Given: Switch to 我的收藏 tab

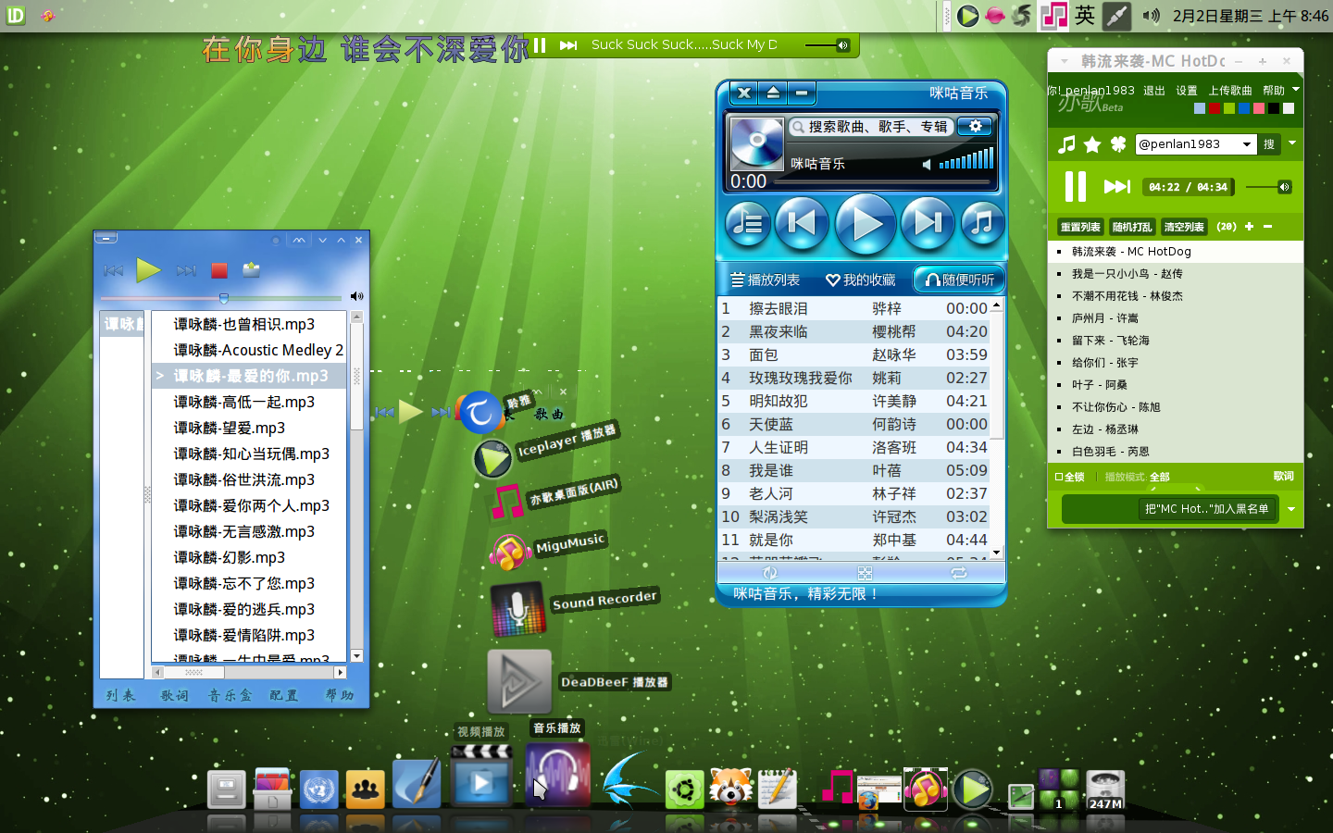Looking at the screenshot, I should (x=861, y=280).
